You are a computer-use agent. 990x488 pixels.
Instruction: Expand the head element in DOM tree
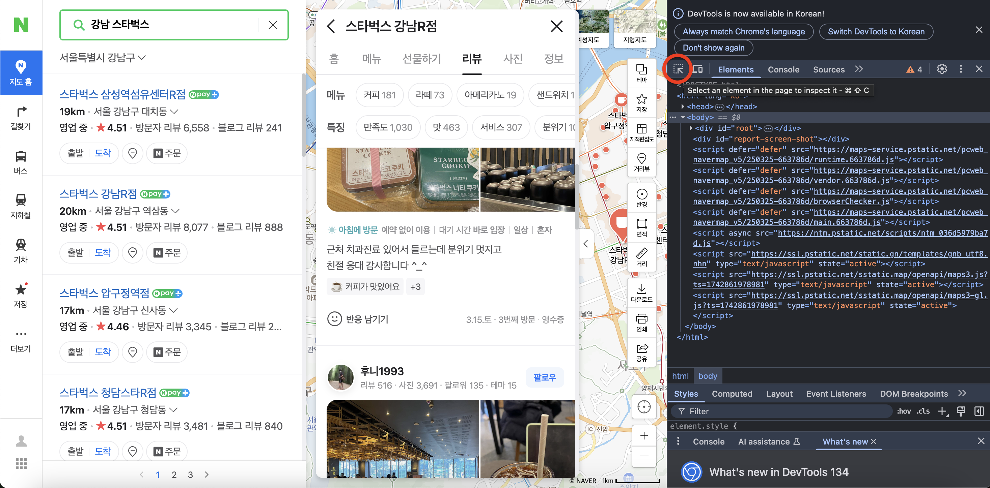tap(683, 106)
